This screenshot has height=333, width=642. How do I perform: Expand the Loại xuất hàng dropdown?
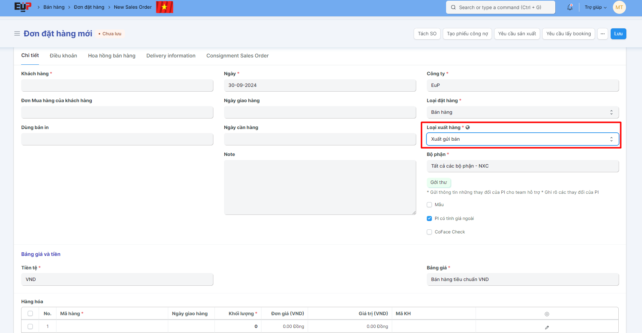[x=522, y=139]
